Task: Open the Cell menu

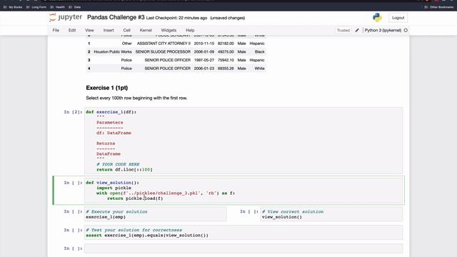Action: click(127, 30)
